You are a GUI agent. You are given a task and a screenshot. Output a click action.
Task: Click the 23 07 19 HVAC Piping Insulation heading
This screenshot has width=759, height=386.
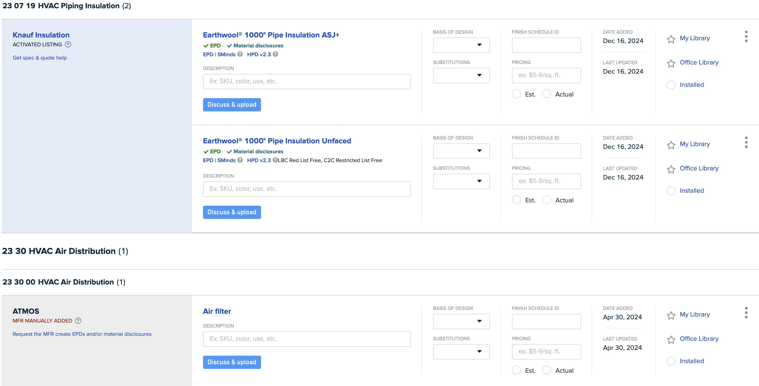67,6
